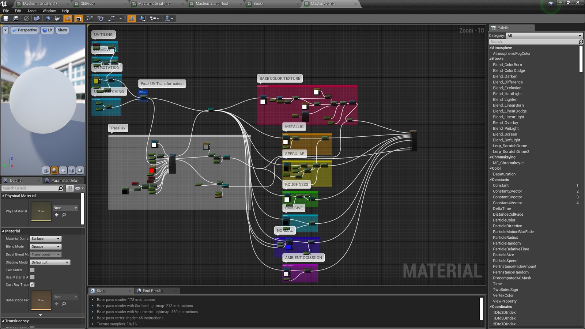Apply material changes with the Apply icon

point(26,18)
